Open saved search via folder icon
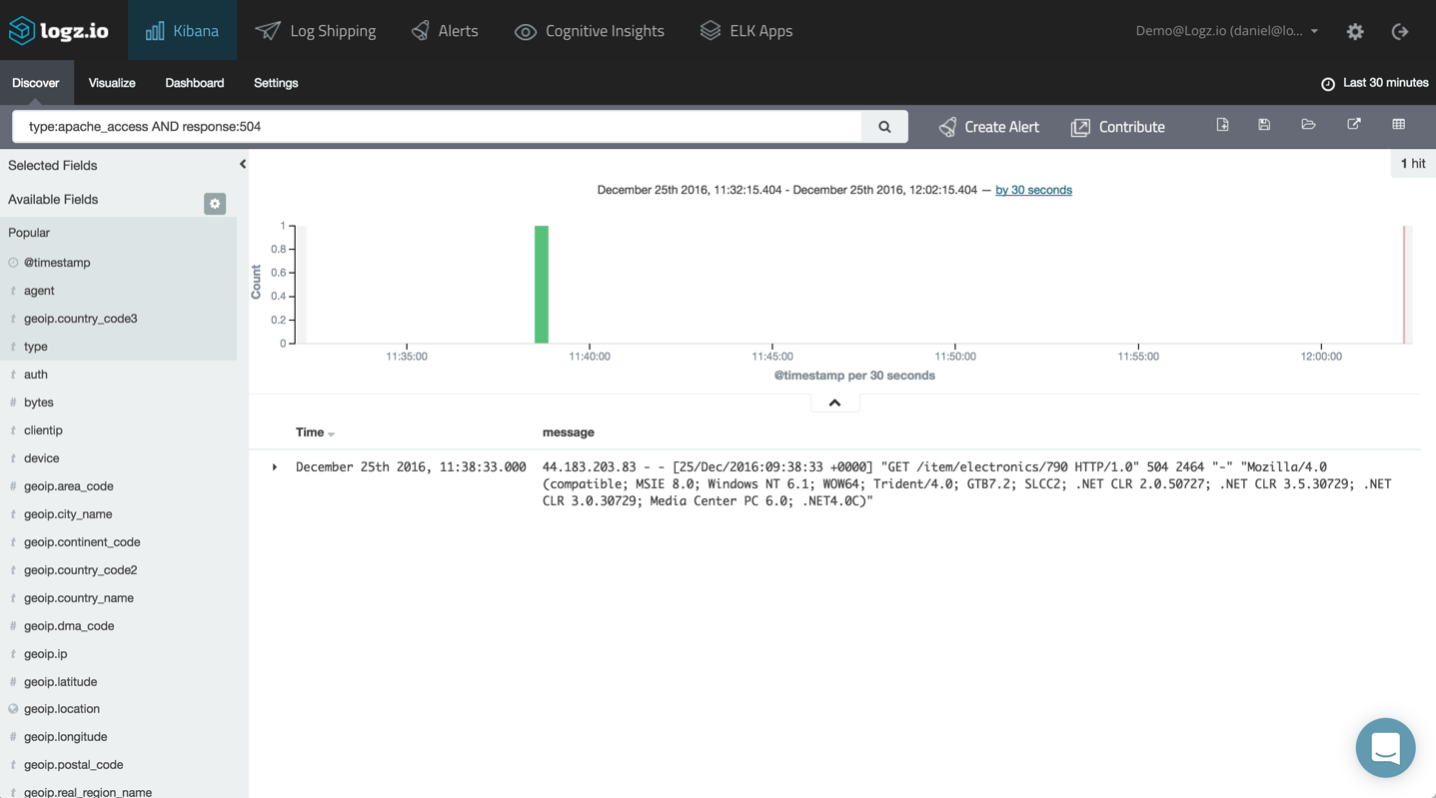Image resolution: width=1436 pixels, height=798 pixels. [1308, 125]
